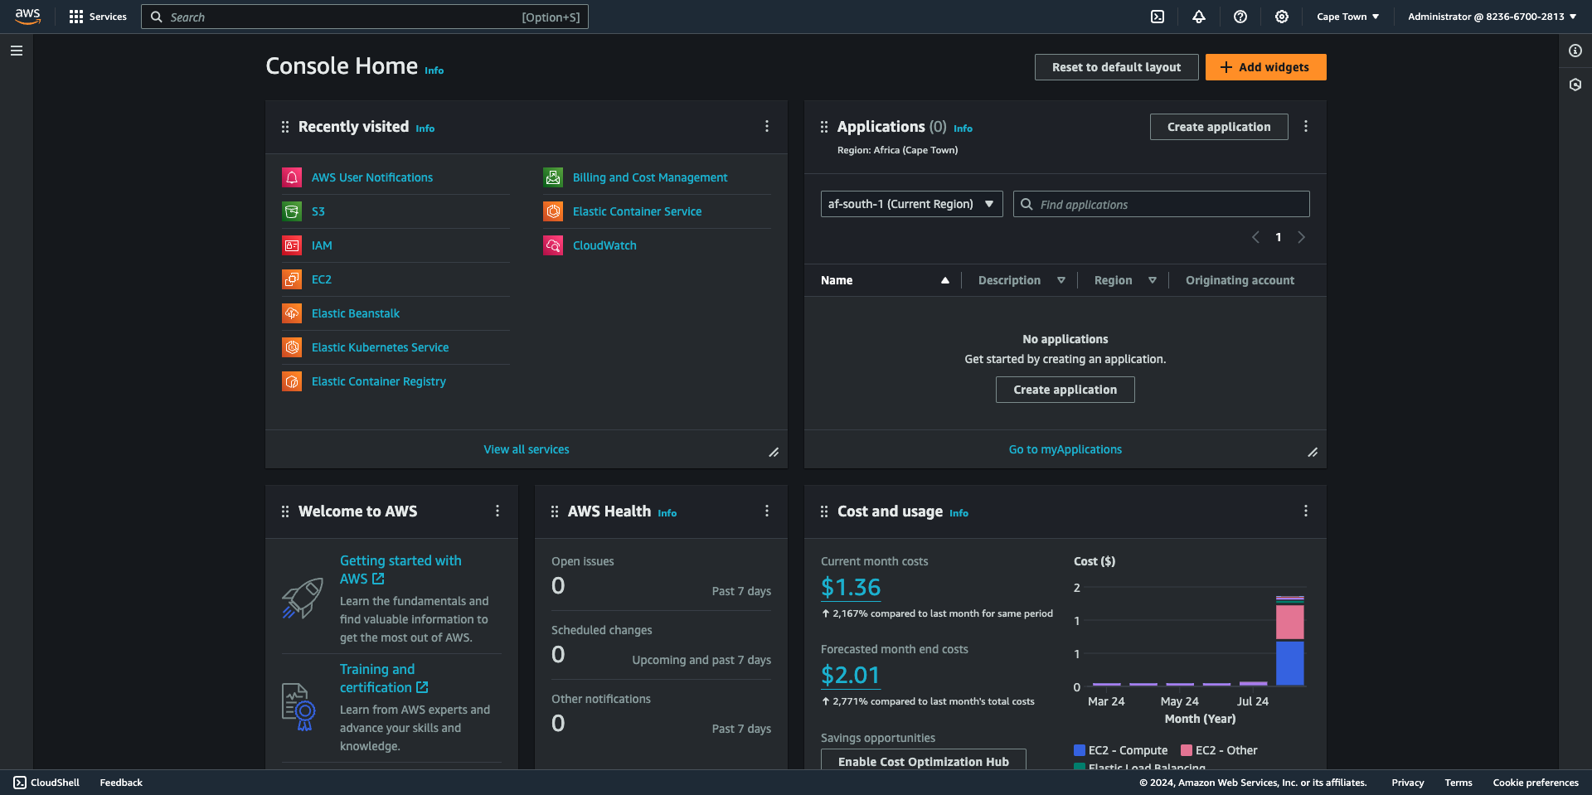The width and height of the screenshot is (1592, 795).
Task: Click Create application in the Applications header
Action: tap(1219, 127)
